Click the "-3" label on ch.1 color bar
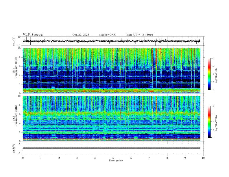The image size is (229, 177). (213, 58)
